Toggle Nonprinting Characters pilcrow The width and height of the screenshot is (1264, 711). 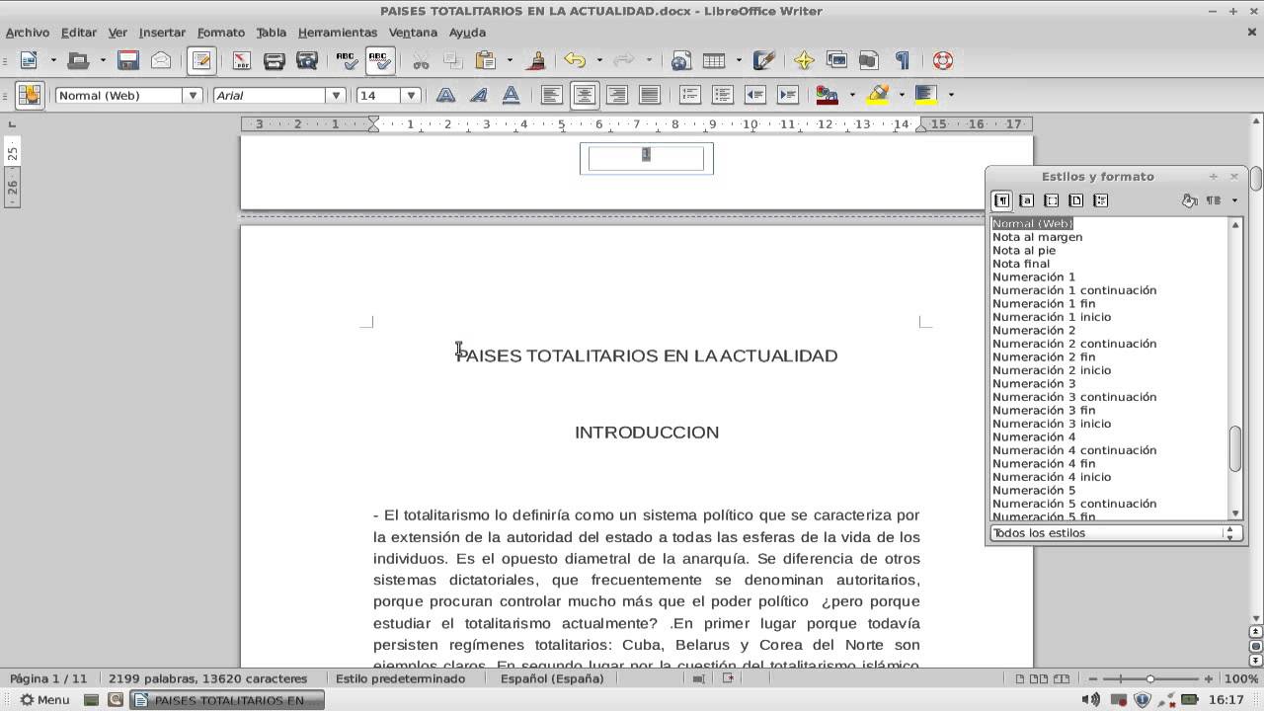902,60
